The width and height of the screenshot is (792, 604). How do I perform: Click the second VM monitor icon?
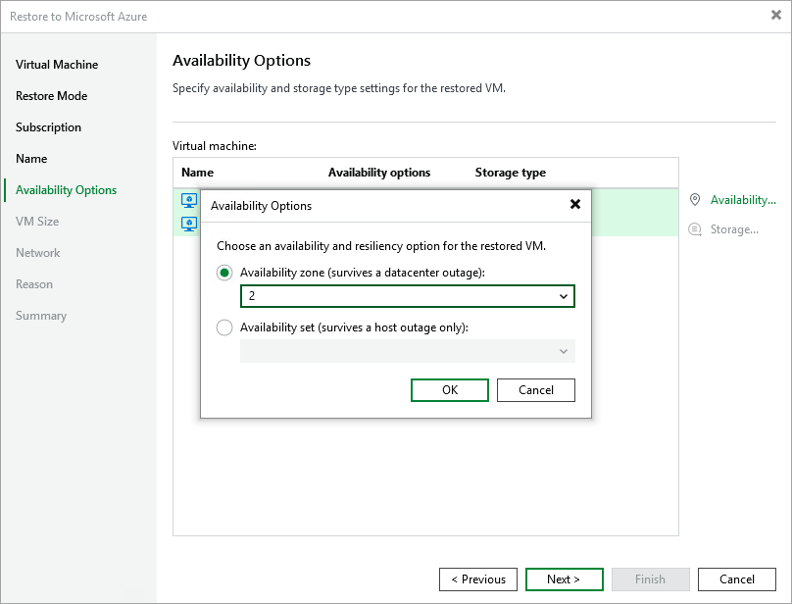[189, 224]
